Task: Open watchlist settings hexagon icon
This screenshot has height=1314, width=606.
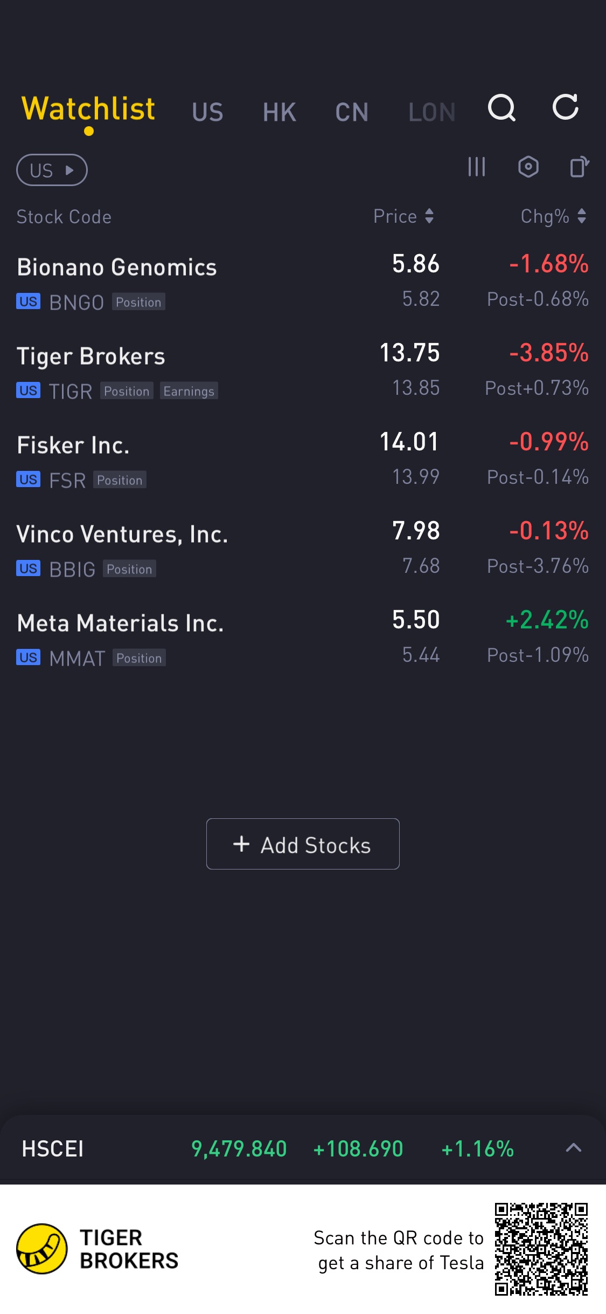Action: 528,167
